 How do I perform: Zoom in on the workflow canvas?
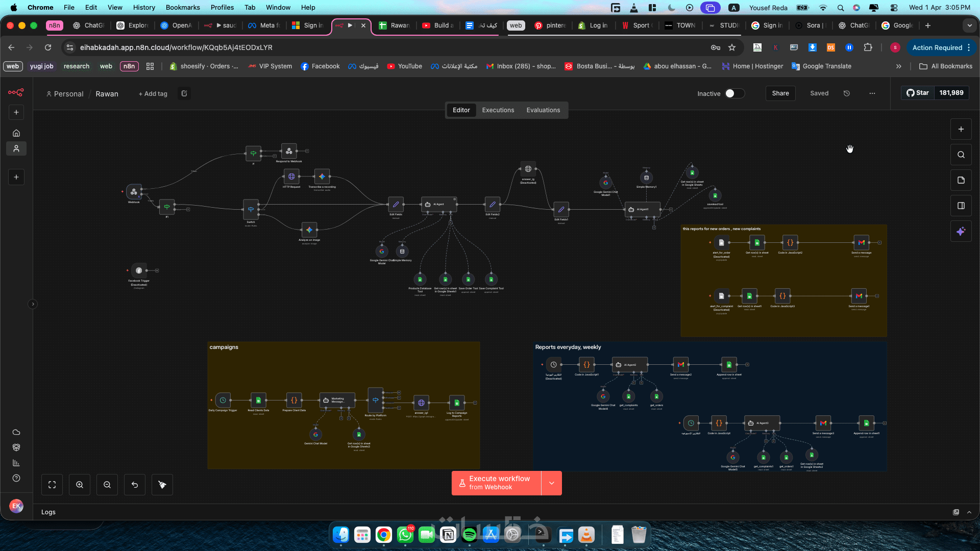click(80, 485)
